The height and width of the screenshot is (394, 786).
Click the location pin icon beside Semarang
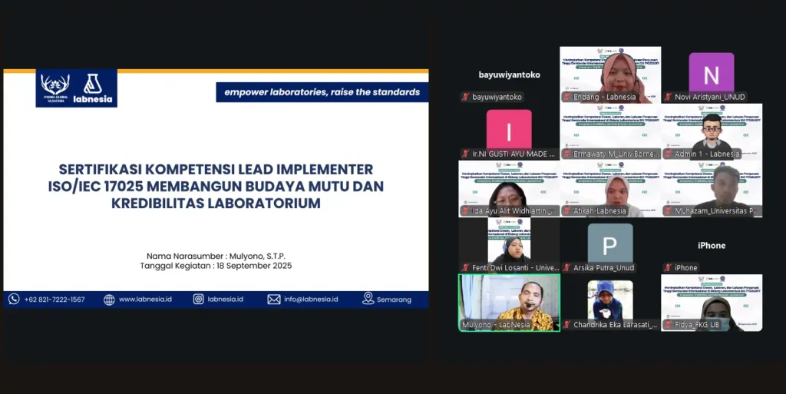click(x=368, y=298)
